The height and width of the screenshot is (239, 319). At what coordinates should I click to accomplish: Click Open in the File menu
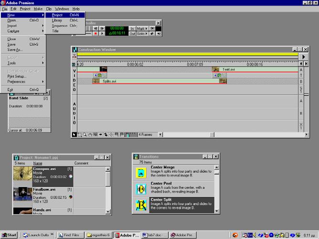pyautogui.click(x=23, y=21)
